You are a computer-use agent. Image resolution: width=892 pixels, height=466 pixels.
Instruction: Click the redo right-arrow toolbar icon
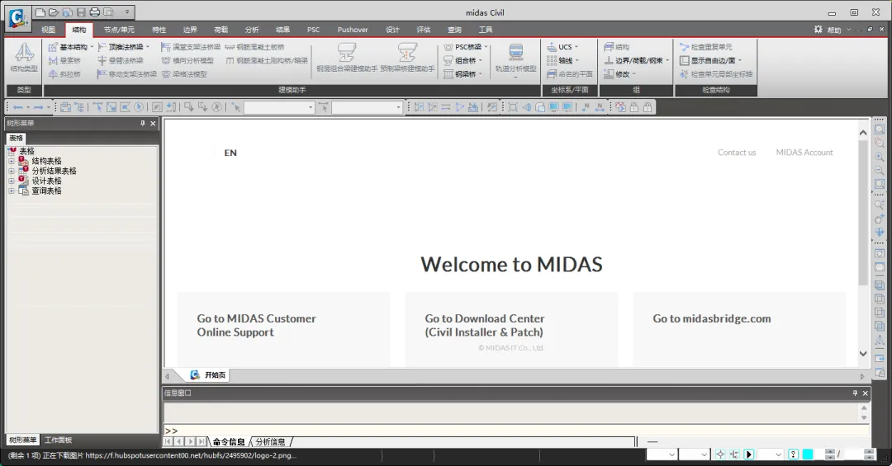click(39, 107)
